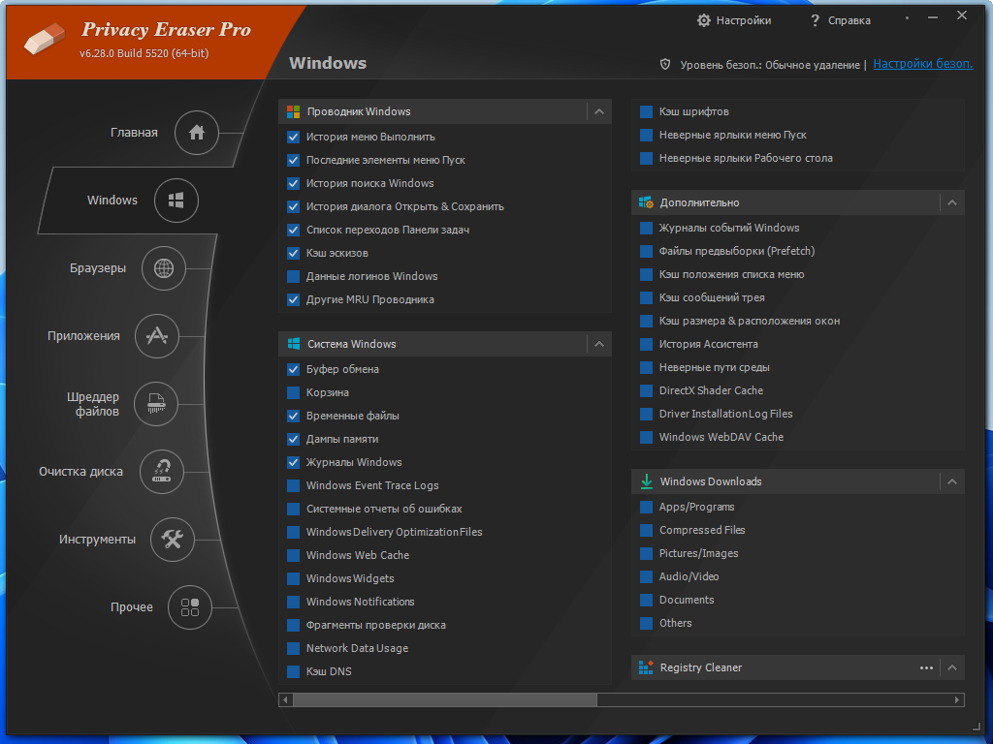Uncheck История меню Выполнить checkbox
The image size is (993, 744).
pyautogui.click(x=294, y=137)
